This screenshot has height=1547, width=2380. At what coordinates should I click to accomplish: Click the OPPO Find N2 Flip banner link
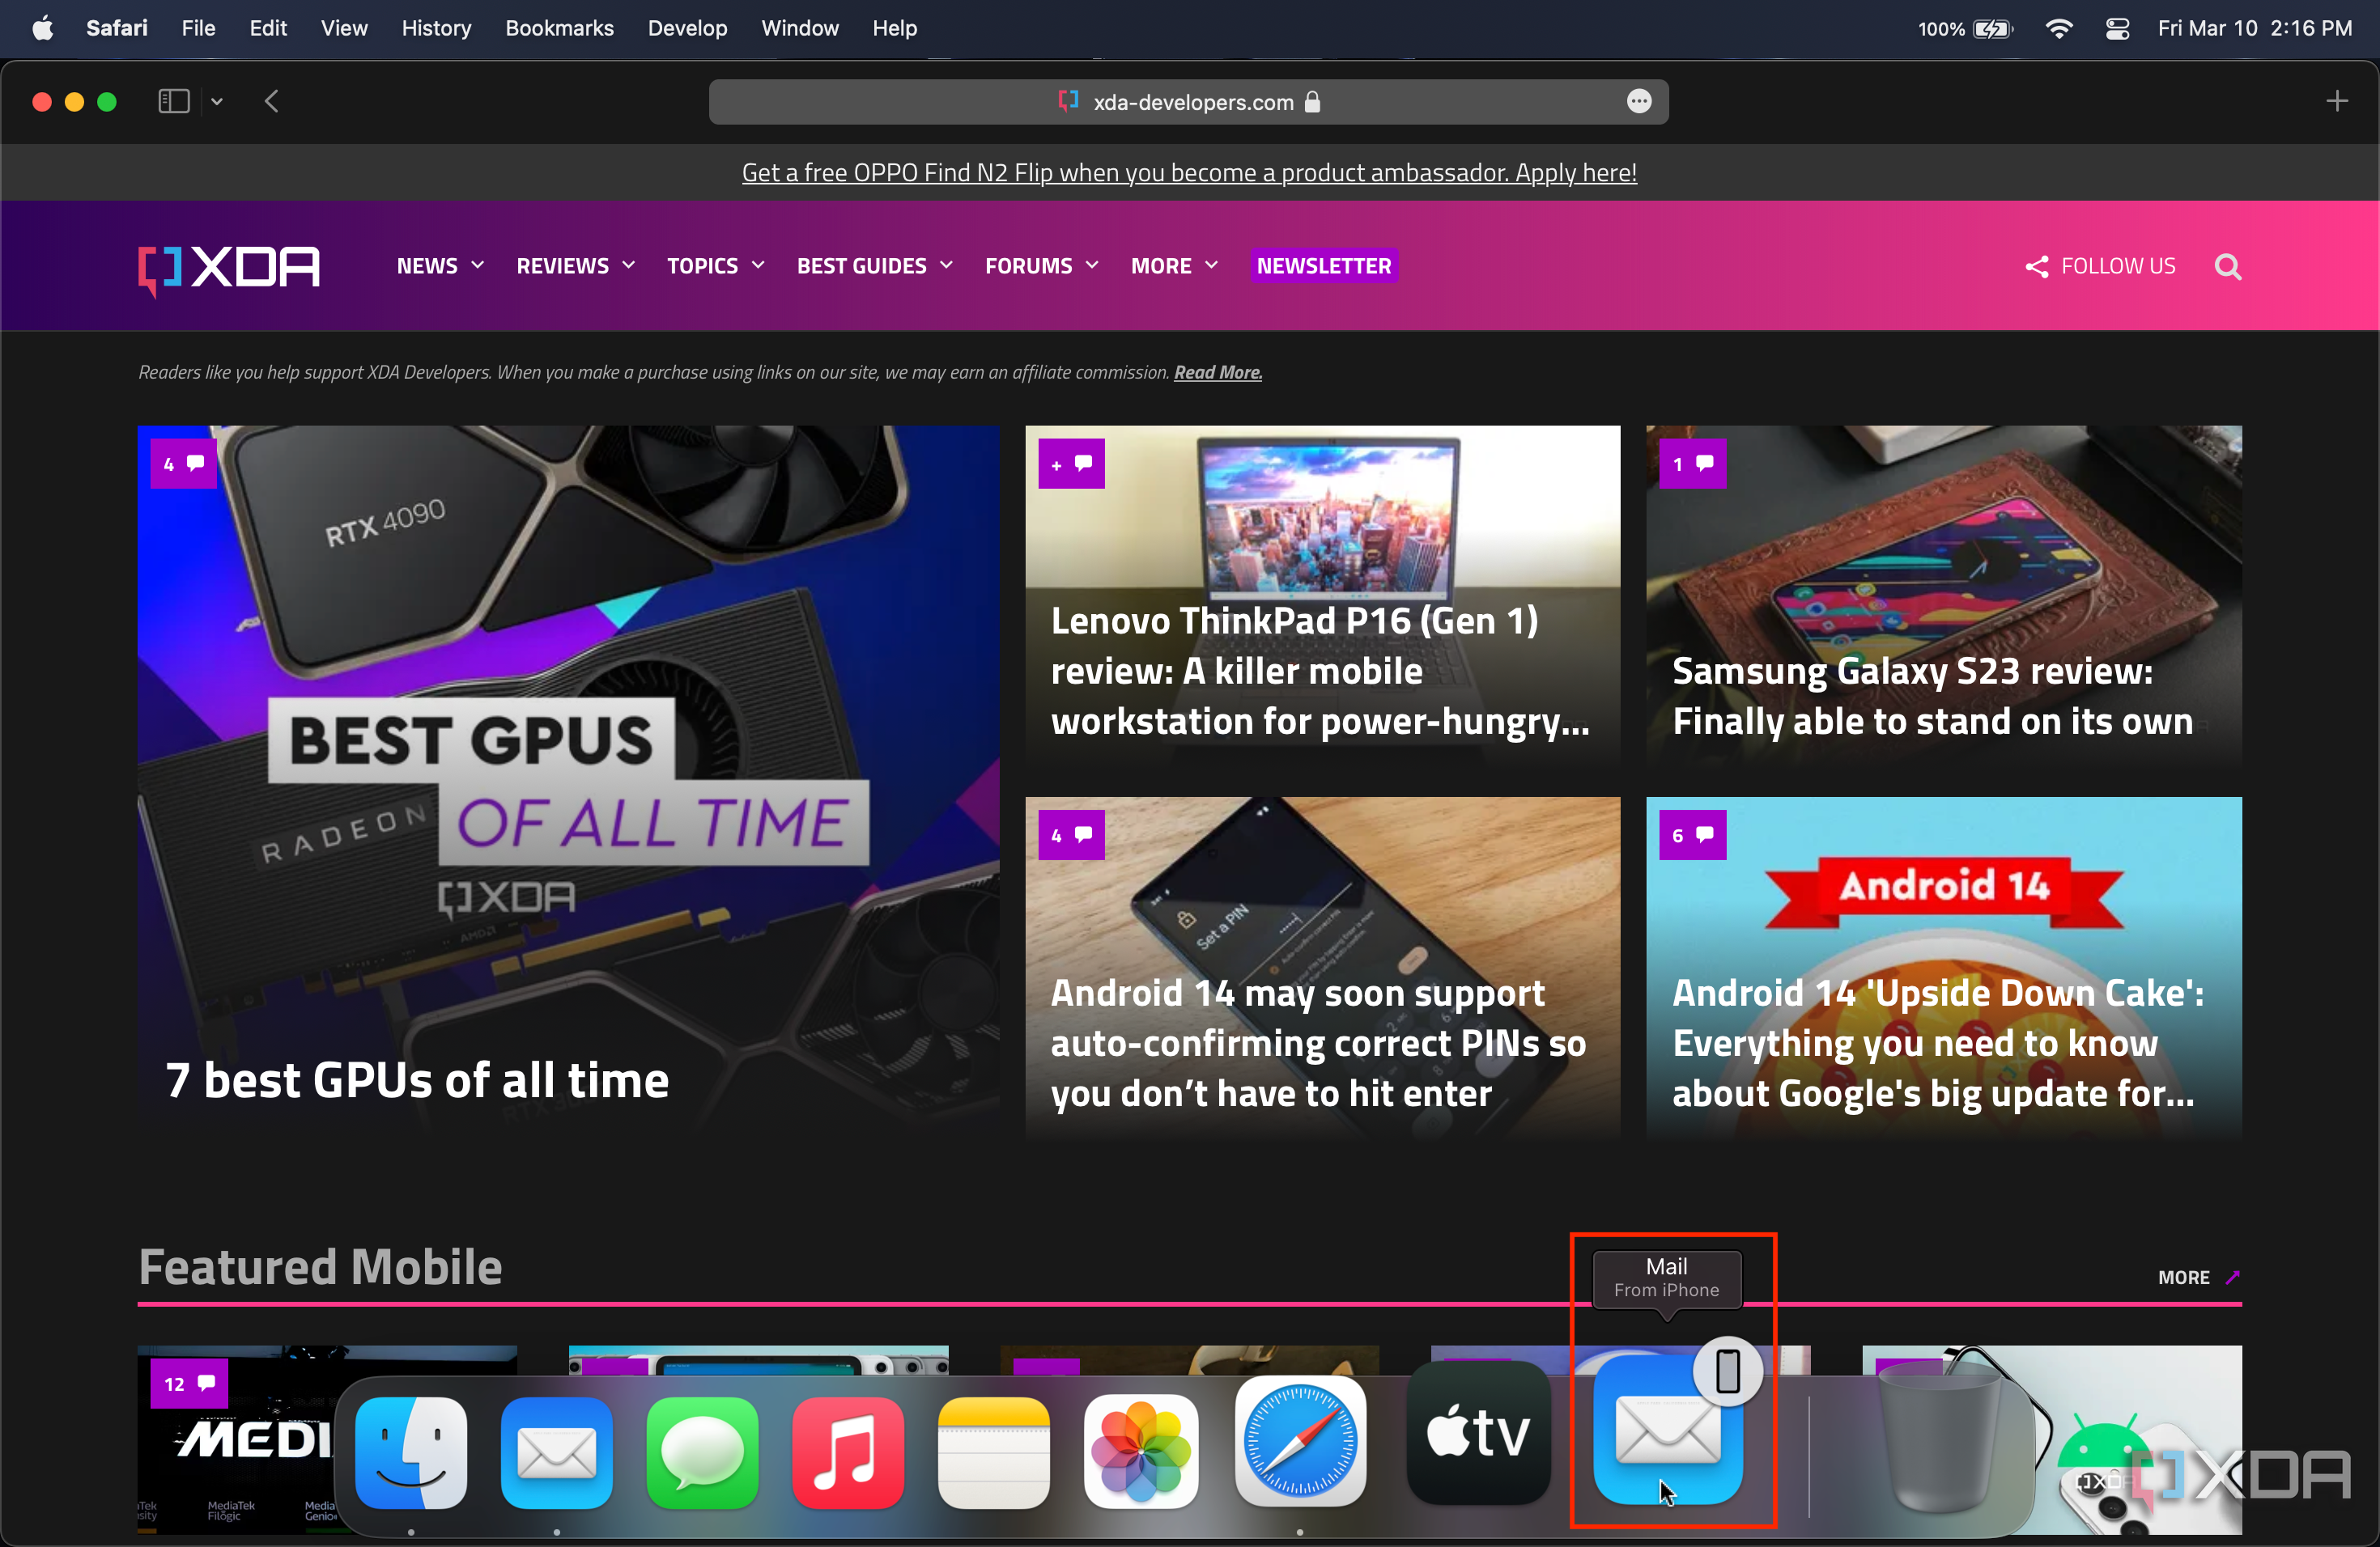pos(1189,173)
